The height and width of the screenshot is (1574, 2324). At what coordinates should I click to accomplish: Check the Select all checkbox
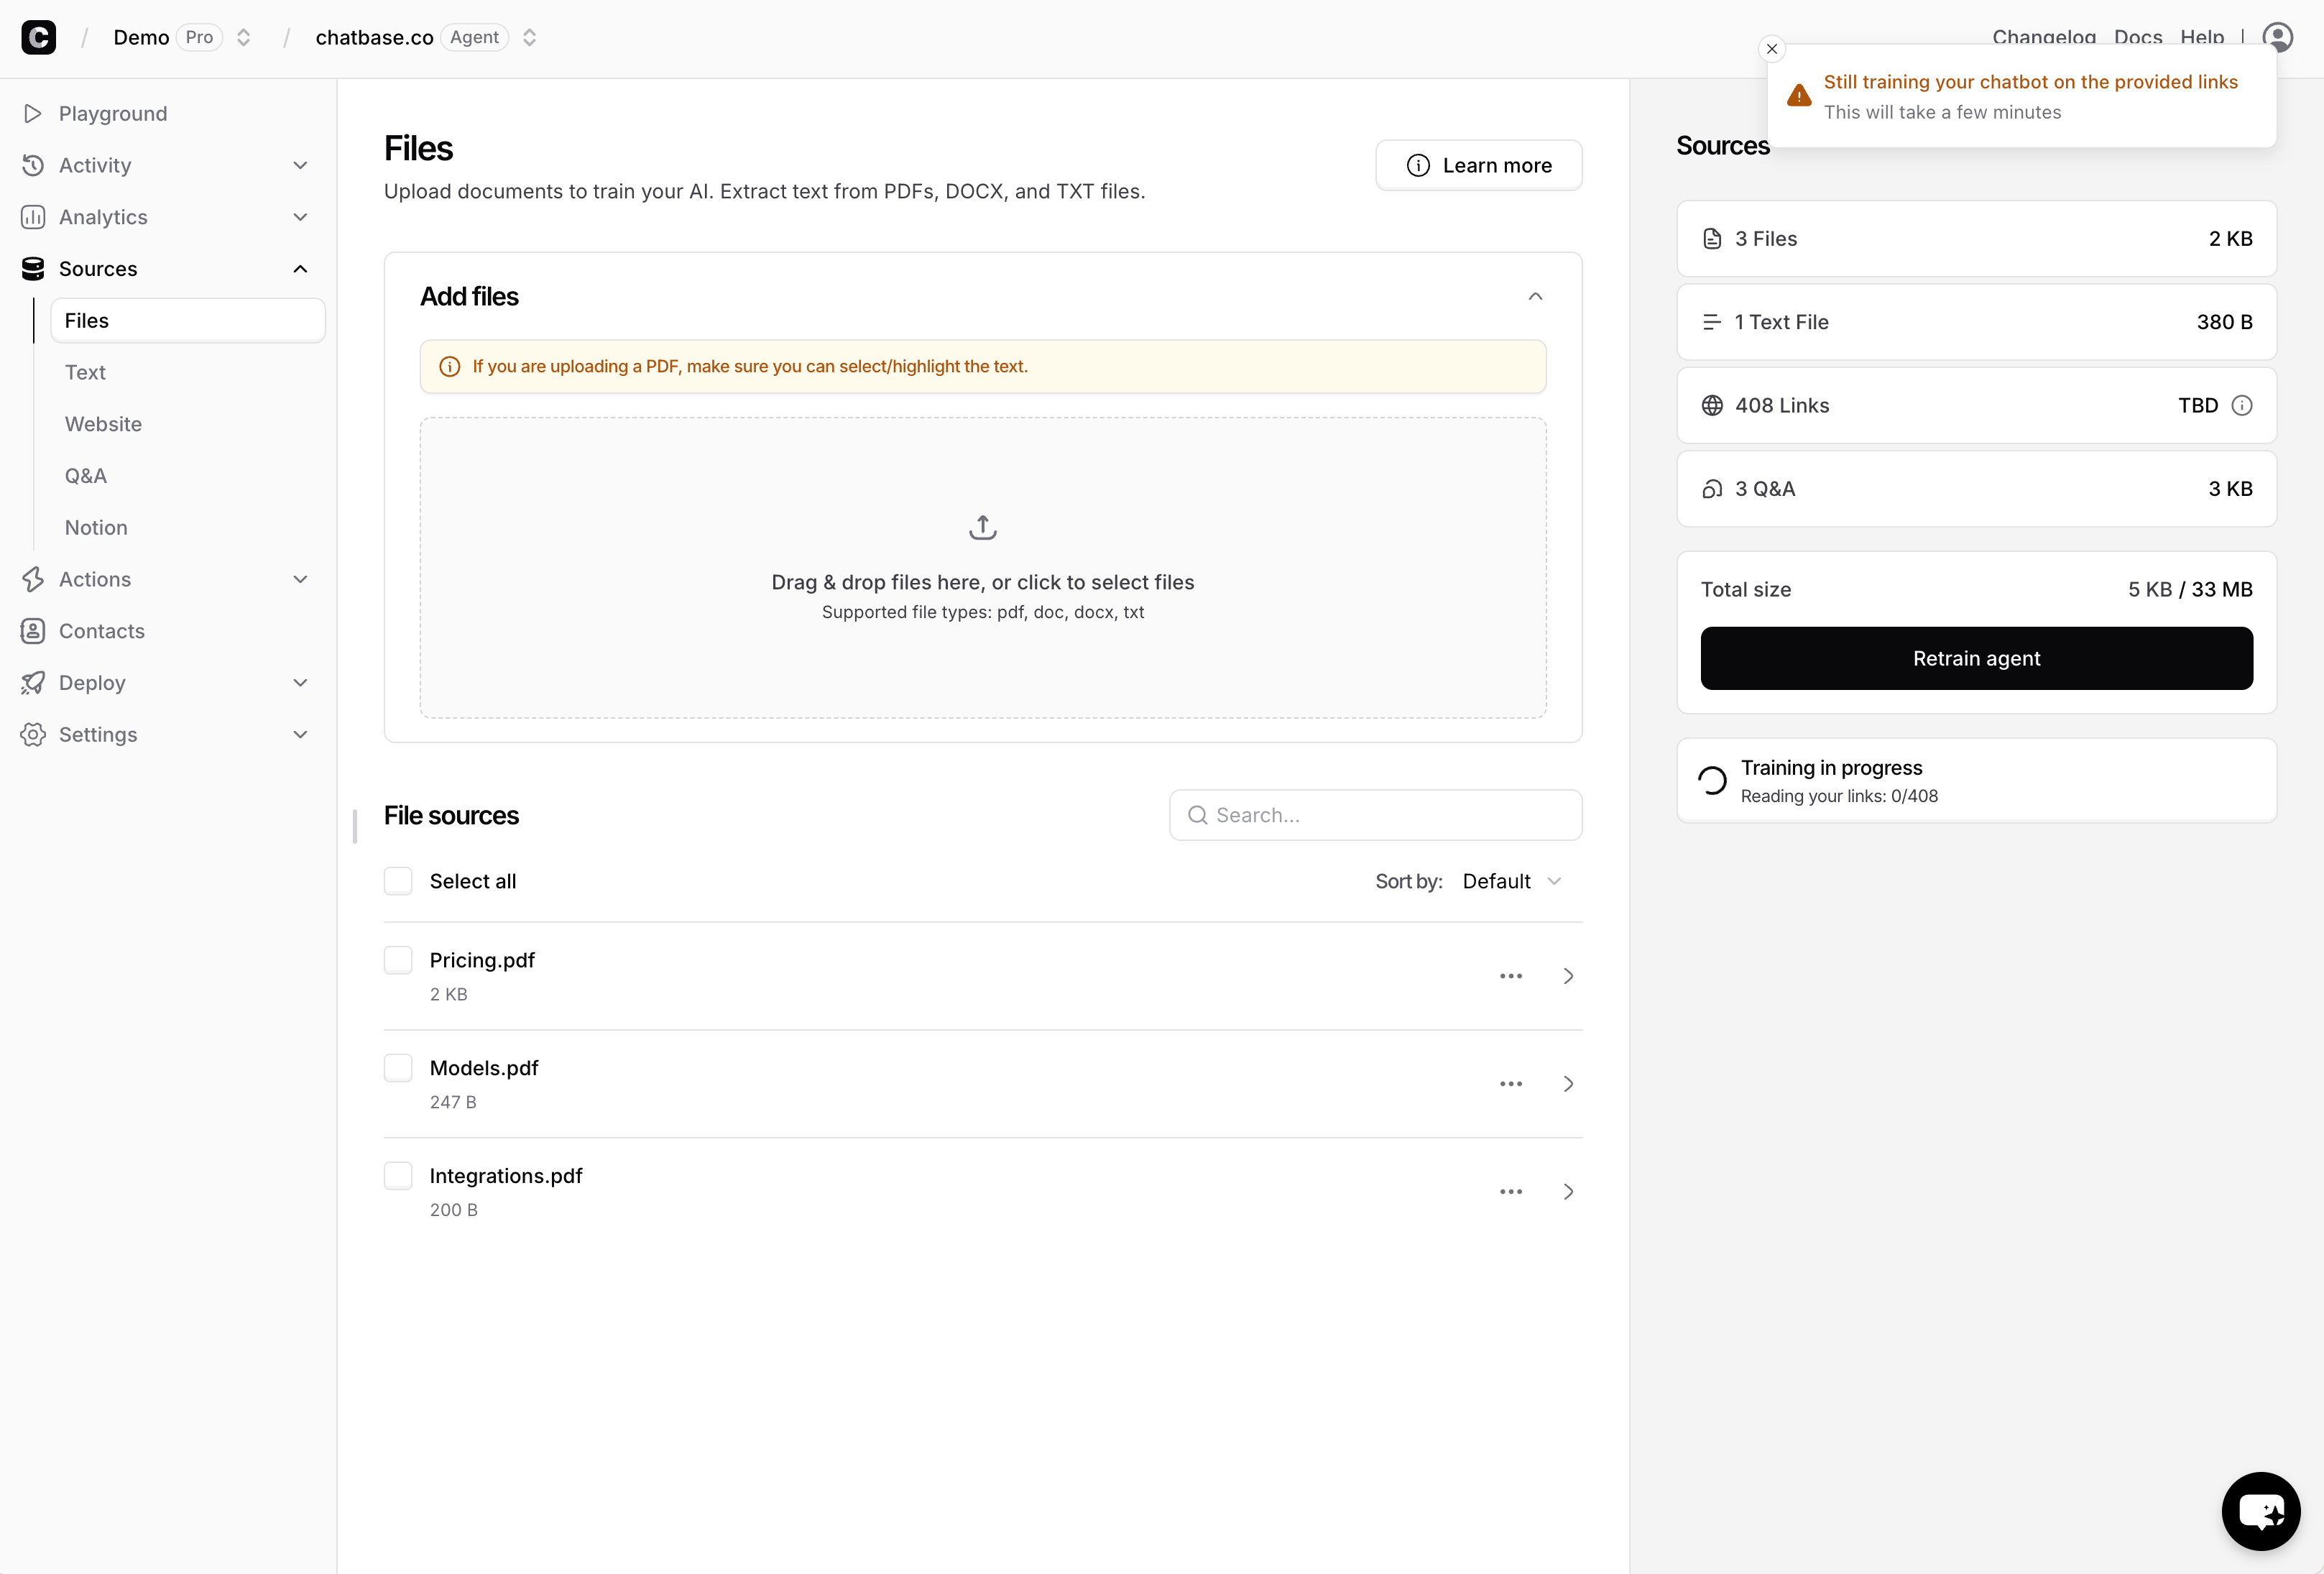tap(398, 881)
